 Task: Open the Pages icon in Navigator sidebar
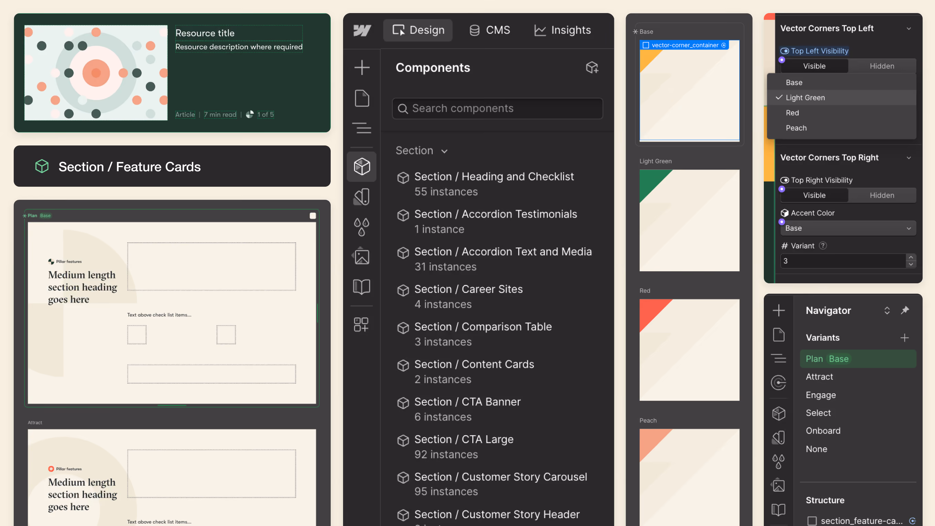pos(779,335)
